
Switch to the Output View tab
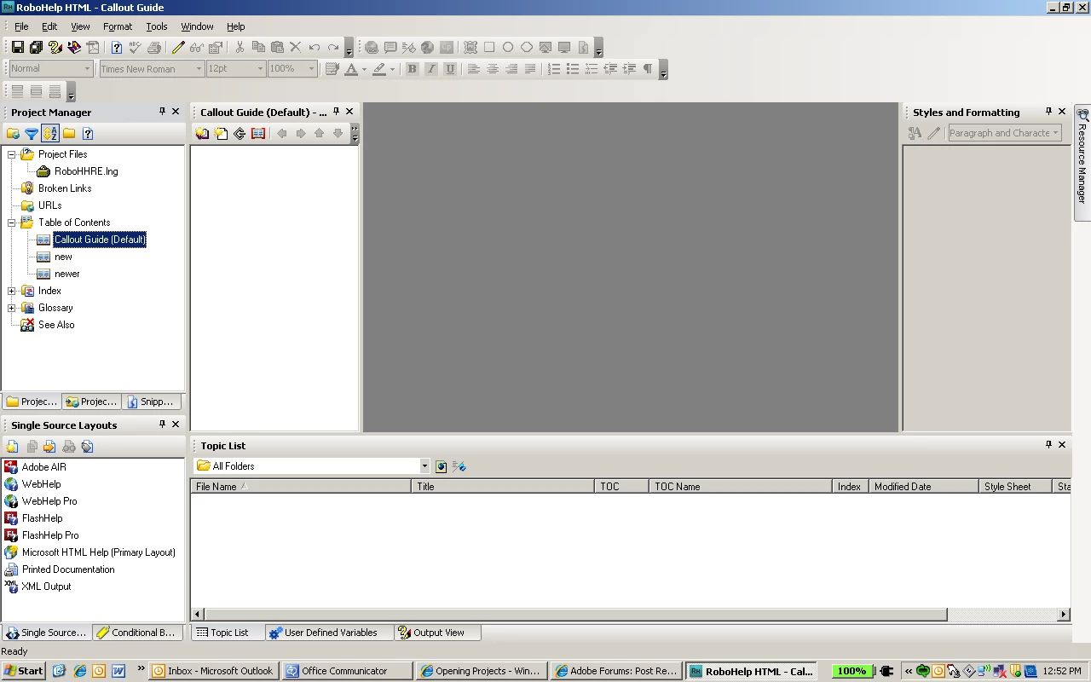[438, 633]
